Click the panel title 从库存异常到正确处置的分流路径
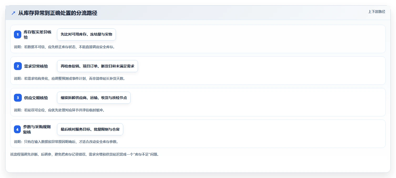This screenshot has width=396, height=178. 58,13
